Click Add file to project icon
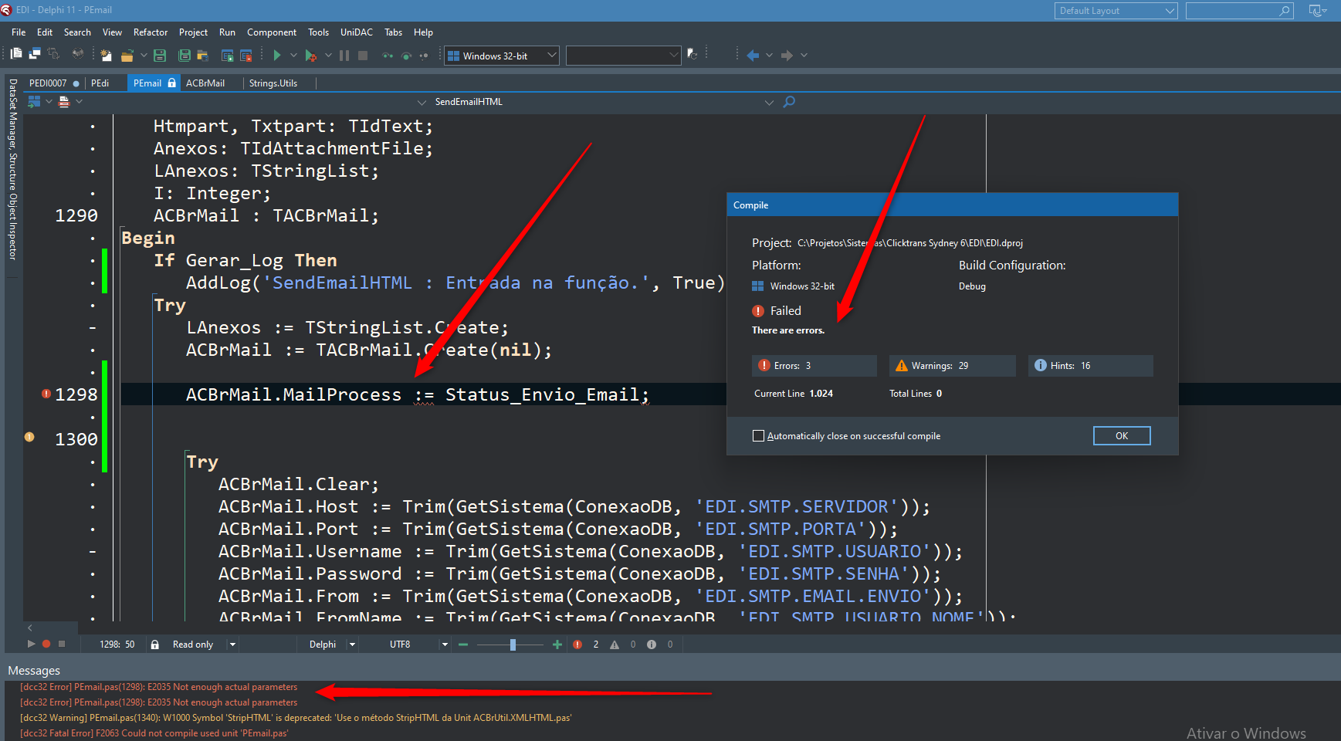Screen dimensions: 1341x741 (227, 55)
